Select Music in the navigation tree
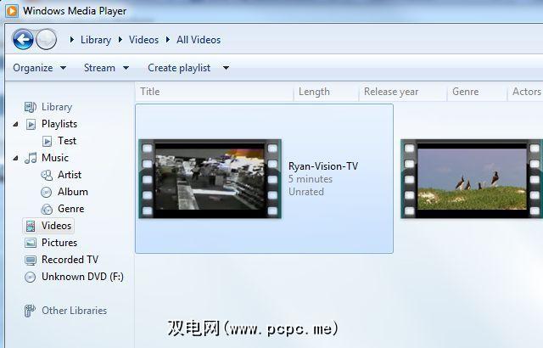This screenshot has height=348, width=543. tap(55, 158)
